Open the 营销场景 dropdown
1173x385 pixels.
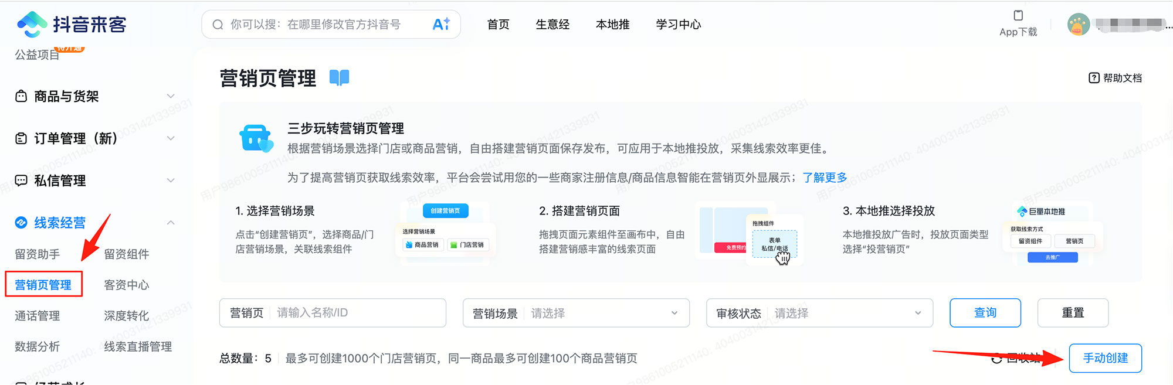[575, 313]
